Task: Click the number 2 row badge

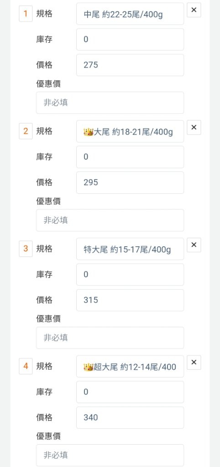Action: [x=26, y=131]
